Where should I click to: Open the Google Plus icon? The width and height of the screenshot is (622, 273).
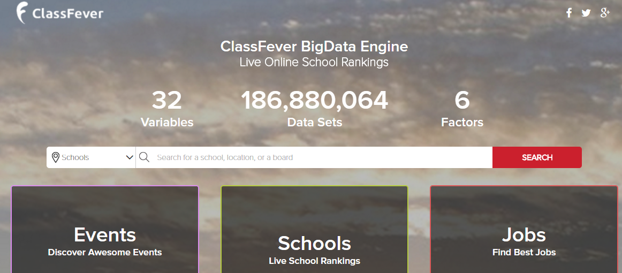point(604,13)
